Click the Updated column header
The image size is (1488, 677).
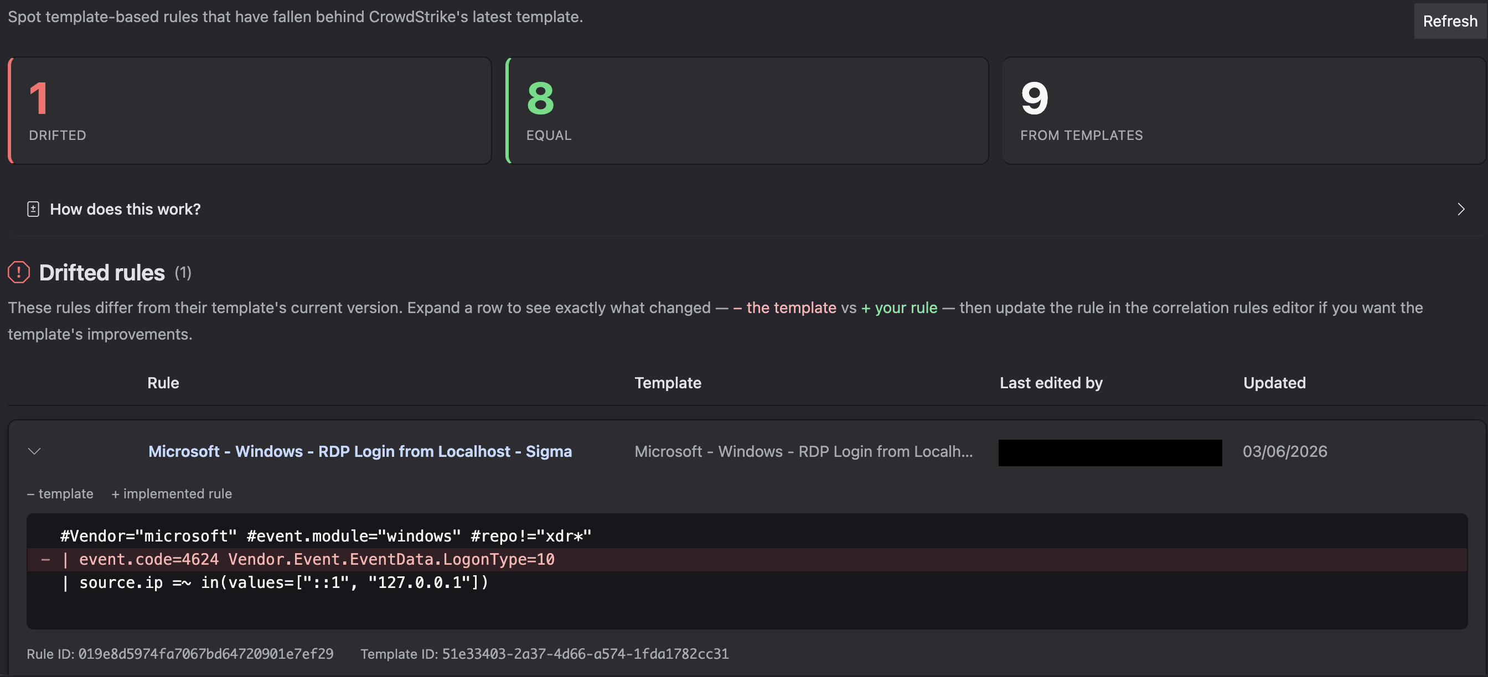pyautogui.click(x=1274, y=383)
